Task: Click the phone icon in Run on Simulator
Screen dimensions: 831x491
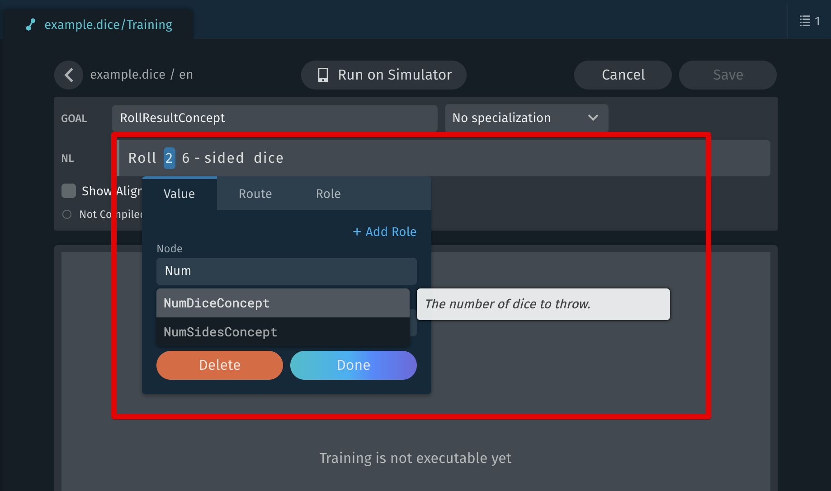Action: [x=323, y=75]
